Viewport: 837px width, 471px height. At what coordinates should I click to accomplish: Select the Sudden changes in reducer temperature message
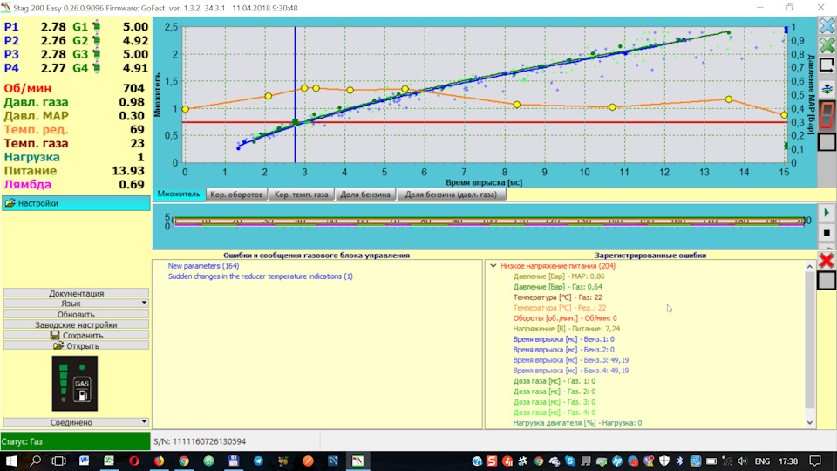261,276
